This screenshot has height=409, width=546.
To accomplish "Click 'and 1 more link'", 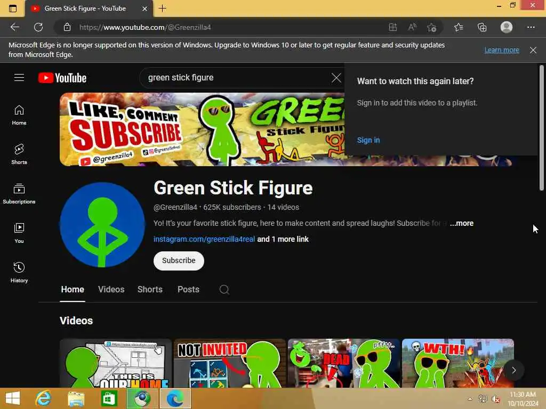I will 283,239.
